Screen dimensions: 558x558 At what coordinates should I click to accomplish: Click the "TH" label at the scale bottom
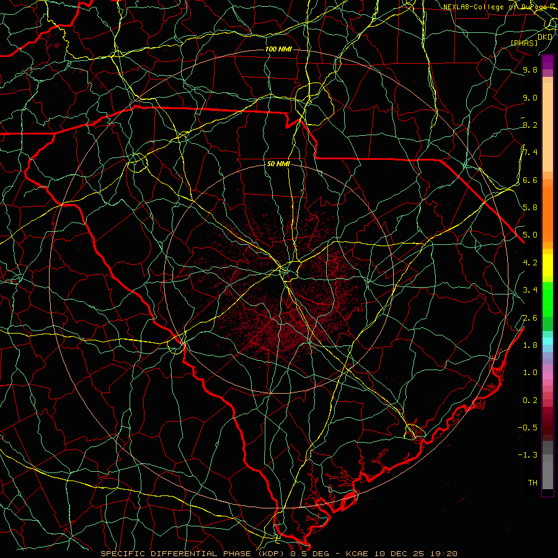(533, 483)
